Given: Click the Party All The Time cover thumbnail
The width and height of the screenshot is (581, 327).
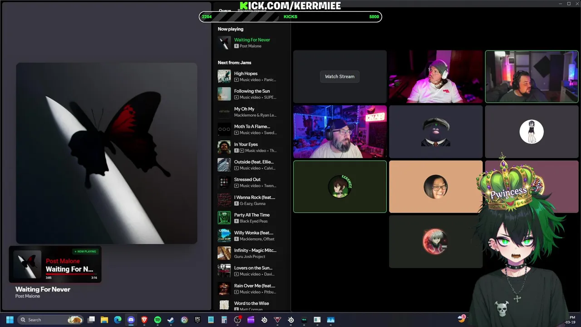Looking at the screenshot, I should pyautogui.click(x=224, y=218).
